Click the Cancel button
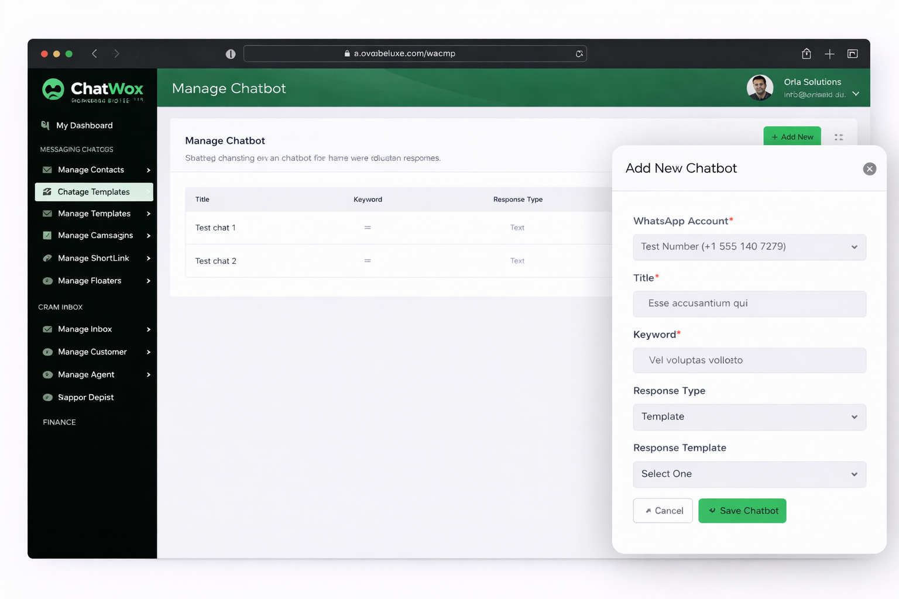 pyautogui.click(x=663, y=511)
